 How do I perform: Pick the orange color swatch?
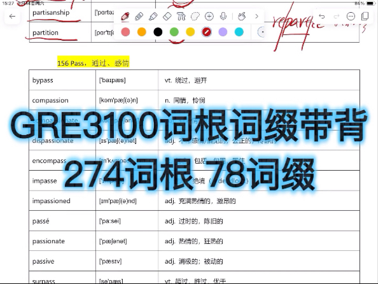pyautogui.click(x=142, y=32)
